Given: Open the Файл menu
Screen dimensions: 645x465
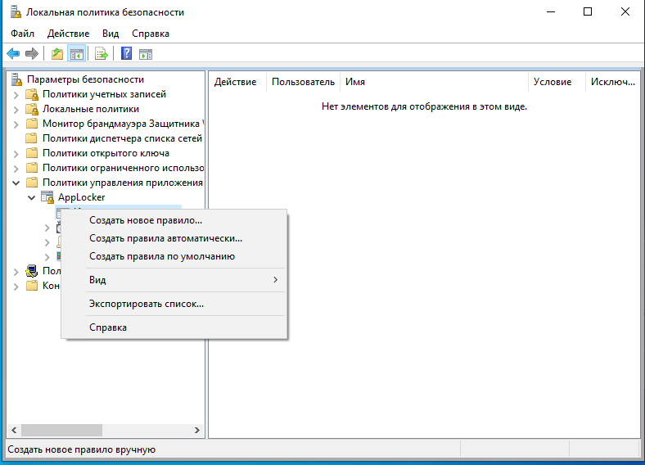Looking at the screenshot, I should point(22,34).
